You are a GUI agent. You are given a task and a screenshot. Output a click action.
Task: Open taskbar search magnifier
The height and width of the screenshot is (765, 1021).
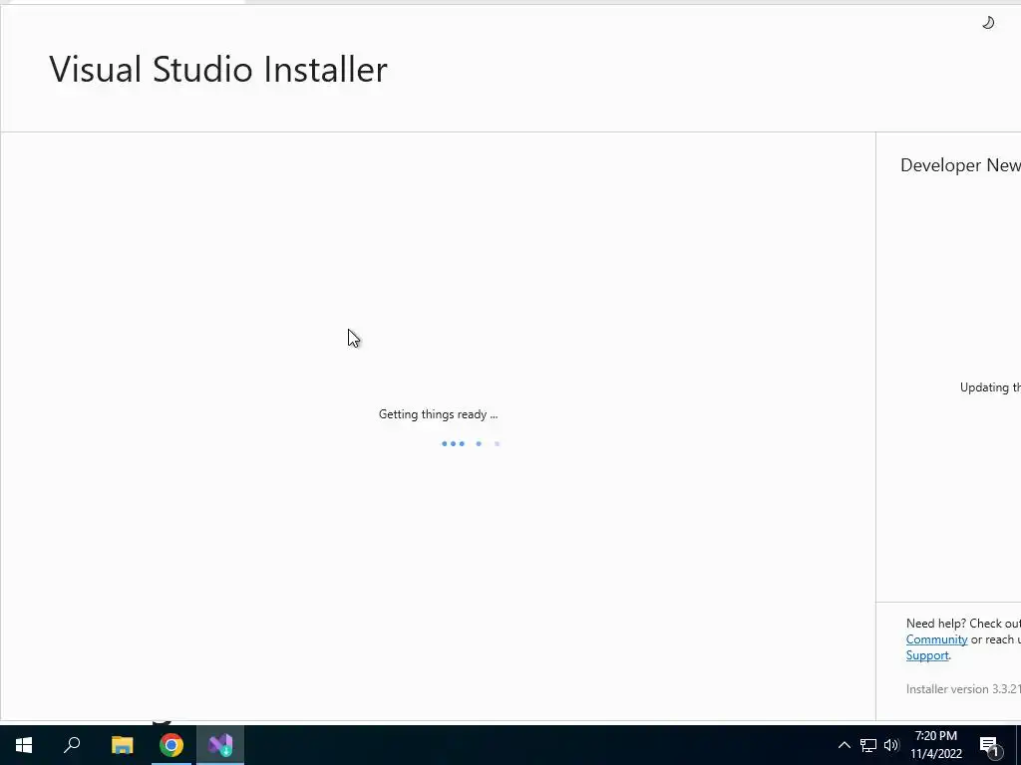click(x=72, y=745)
